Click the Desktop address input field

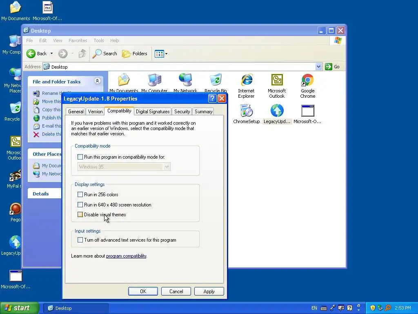(x=179, y=67)
